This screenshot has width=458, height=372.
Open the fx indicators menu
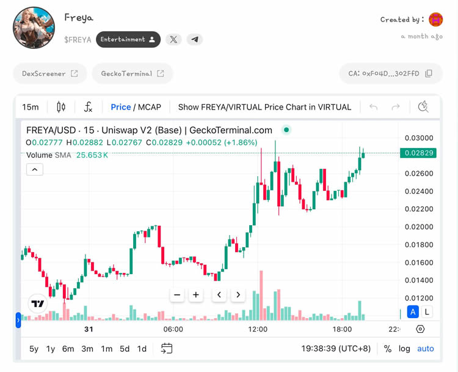[x=88, y=107]
